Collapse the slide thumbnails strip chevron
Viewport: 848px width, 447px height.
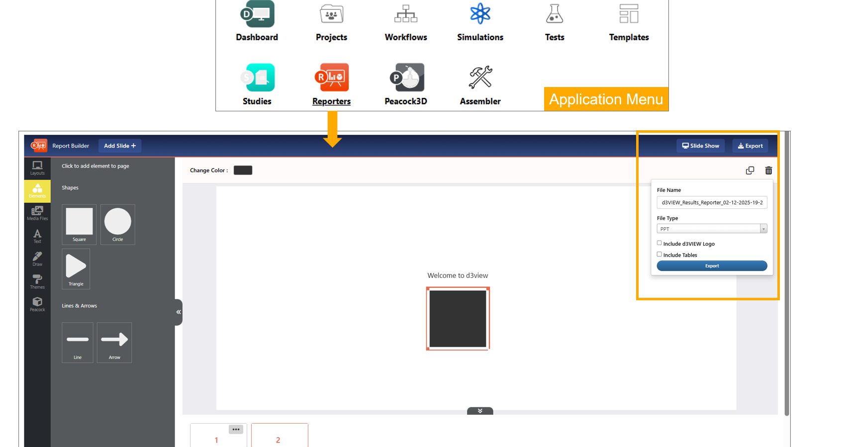coord(480,411)
